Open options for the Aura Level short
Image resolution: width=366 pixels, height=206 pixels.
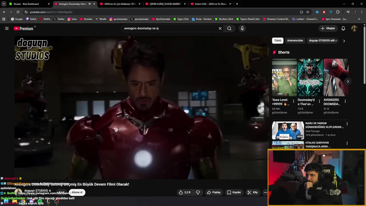click(x=294, y=101)
